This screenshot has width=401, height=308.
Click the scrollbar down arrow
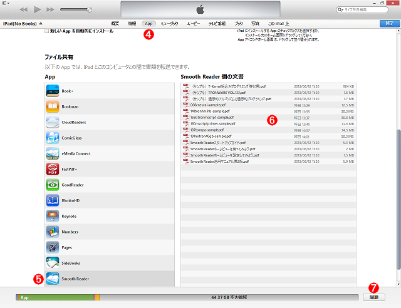(398, 284)
